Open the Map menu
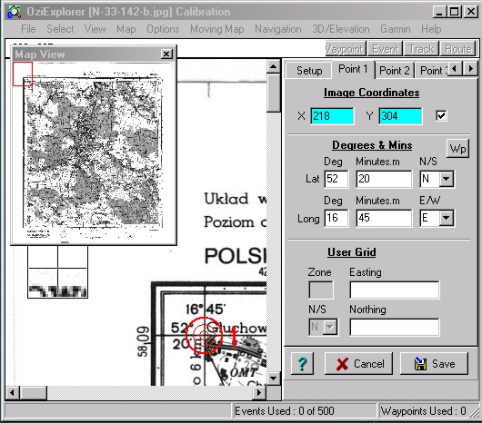Image resolution: width=482 pixels, height=423 pixels. click(x=126, y=29)
